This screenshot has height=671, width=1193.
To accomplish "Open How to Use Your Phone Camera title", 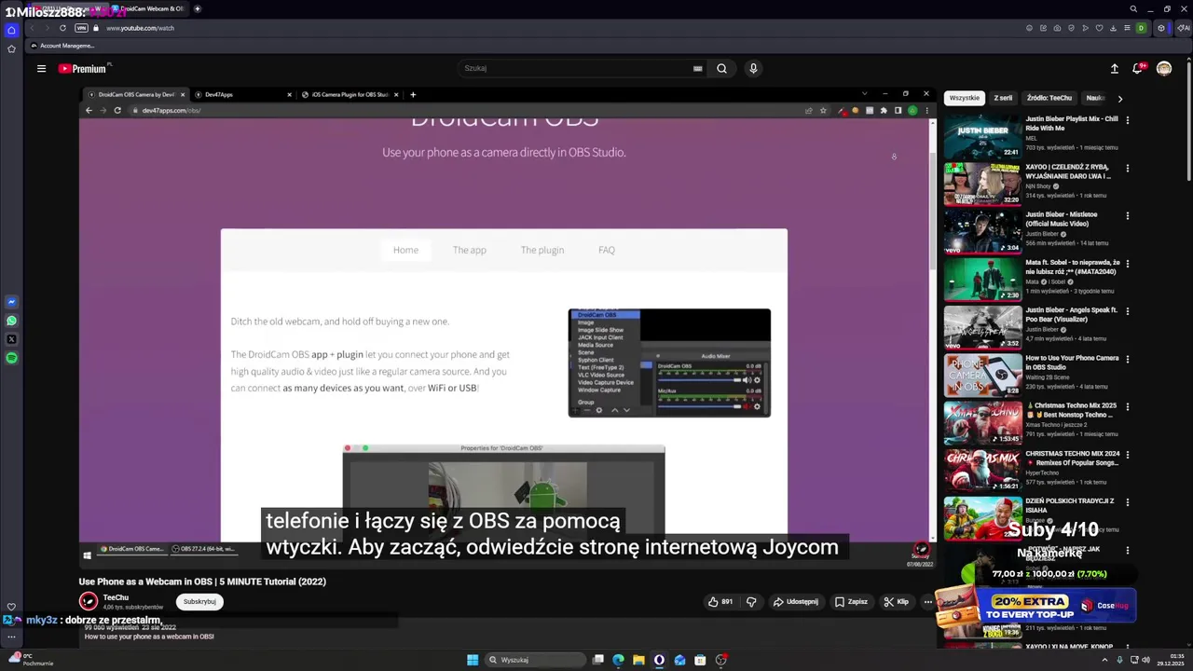I will [x=1072, y=363].
